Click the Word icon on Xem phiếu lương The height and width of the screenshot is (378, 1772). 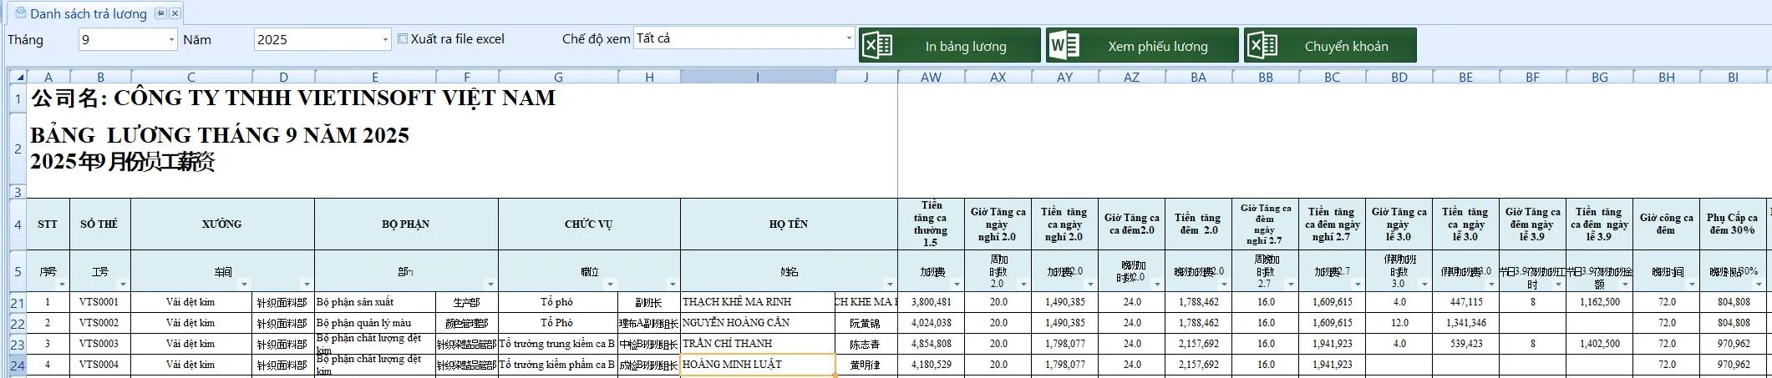click(1064, 45)
